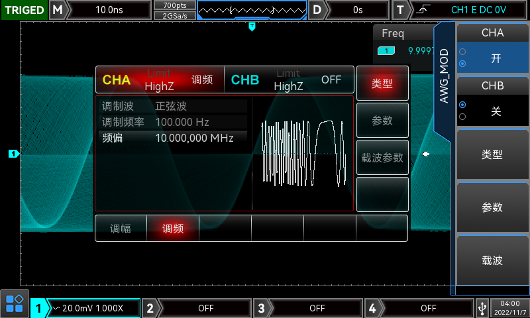The height and width of the screenshot is (318, 530).
Task: Select the orange trigger position marker
Action: [252, 26]
